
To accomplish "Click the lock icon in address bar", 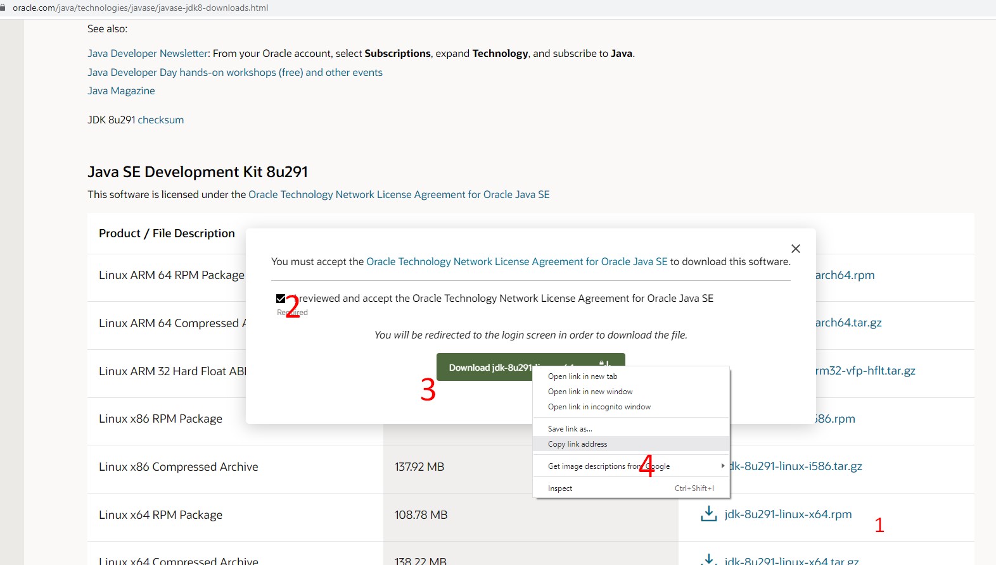I will (3, 8).
